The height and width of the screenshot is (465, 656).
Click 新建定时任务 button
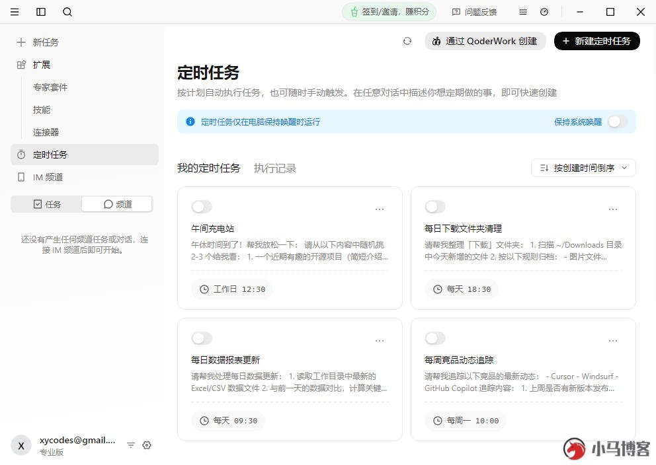597,41
